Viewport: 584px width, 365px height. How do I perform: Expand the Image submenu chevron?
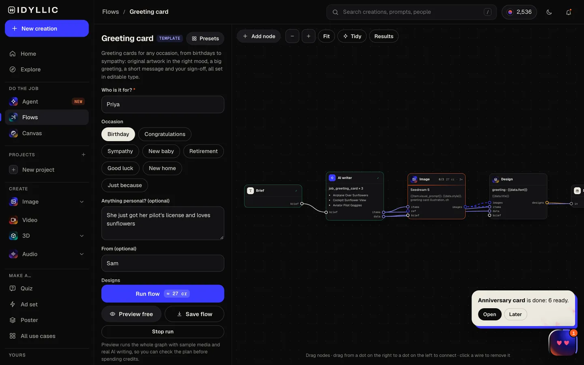pos(82,202)
